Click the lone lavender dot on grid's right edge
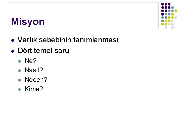The height and width of the screenshot is (136, 181). pyautogui.click(x=176, y=17)
